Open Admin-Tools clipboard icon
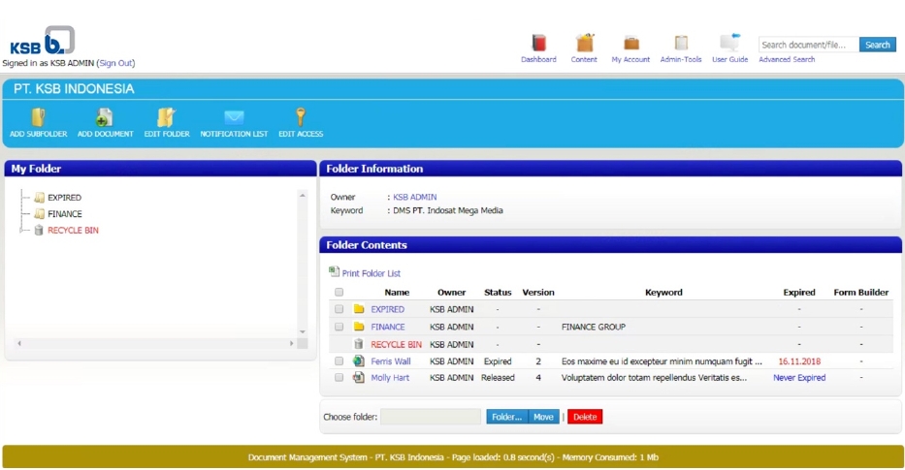Screen dimensions: 905x470 681,44
